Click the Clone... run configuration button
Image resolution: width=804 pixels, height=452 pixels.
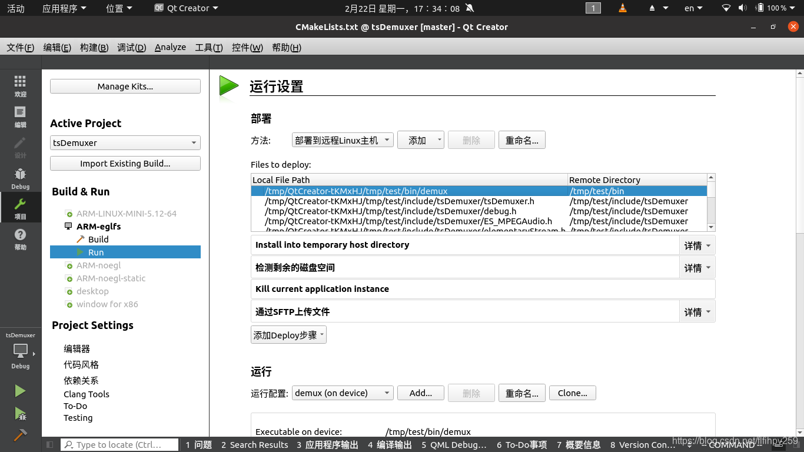573,393
